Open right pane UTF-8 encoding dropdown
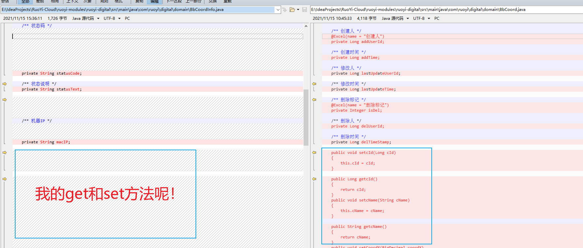Screen dimensions: 583x248 pyautogui.click(x=429, y=18)
